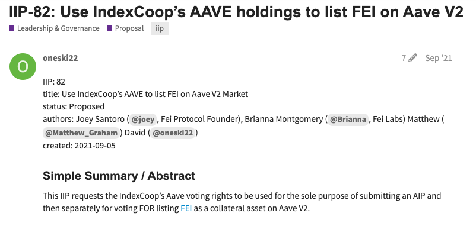Click the Sep '21 post date
Image resolution: width=476 pixels, height=226 pixels.
pyautogui.click(x=439, y=58)
